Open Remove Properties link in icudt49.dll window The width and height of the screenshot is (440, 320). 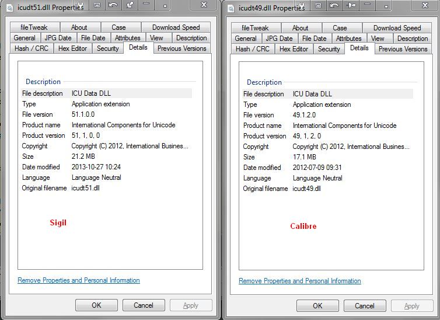pos(300,281)
